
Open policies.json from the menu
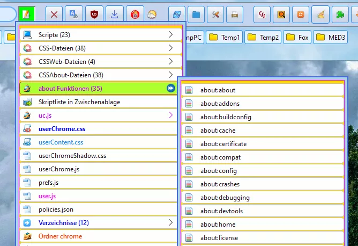(99, 209)
